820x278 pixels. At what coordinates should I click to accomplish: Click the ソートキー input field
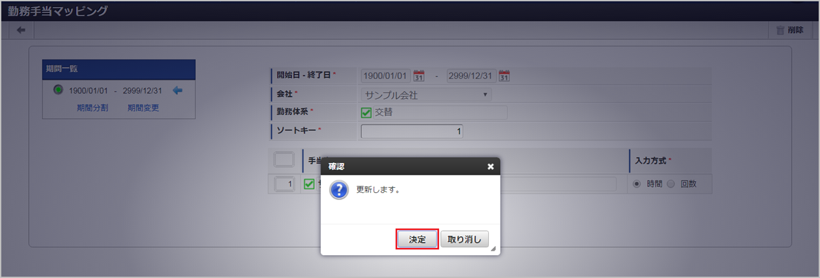pyautogui.click(x=412, y=131)
